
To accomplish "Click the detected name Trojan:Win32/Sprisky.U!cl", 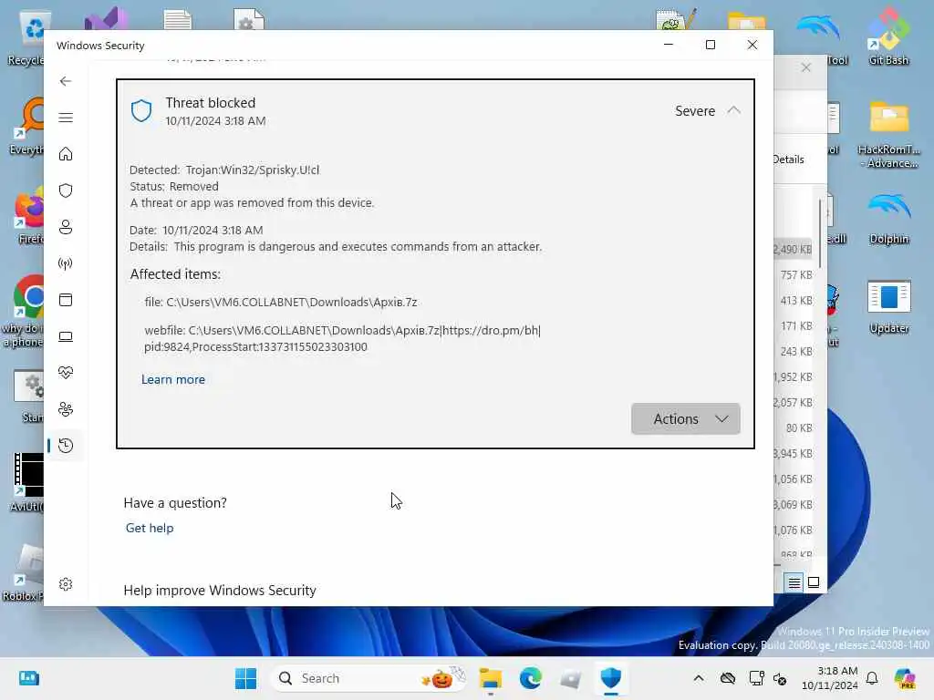I will [x=253, y=170].
